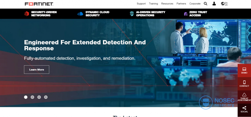Screen dimensions: 251x117
Task: Click the red Security-Driven Networking icon
Action: 27,14
